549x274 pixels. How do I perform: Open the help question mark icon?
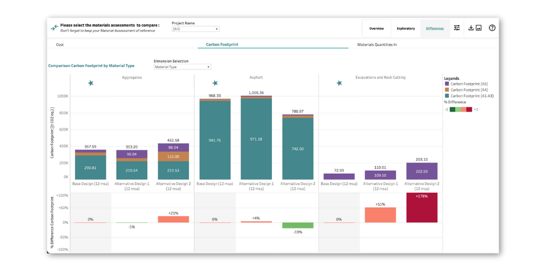[x=492, y=28]
